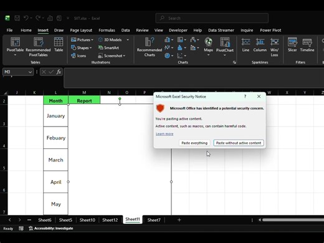Open the Maps chart option

(208, 47)
